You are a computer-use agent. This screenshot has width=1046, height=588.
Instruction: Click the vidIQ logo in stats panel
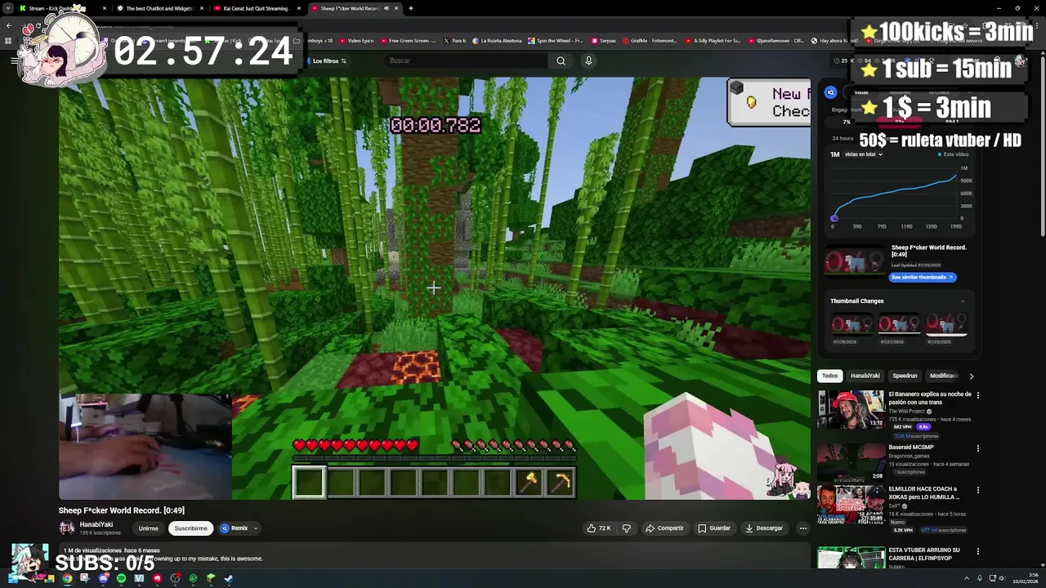[x=830, y=92]
